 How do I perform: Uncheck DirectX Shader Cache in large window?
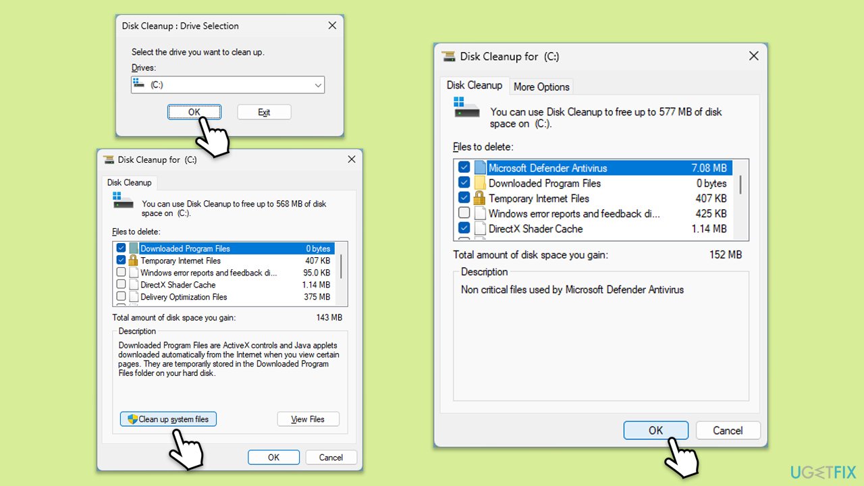coord(464,228)
